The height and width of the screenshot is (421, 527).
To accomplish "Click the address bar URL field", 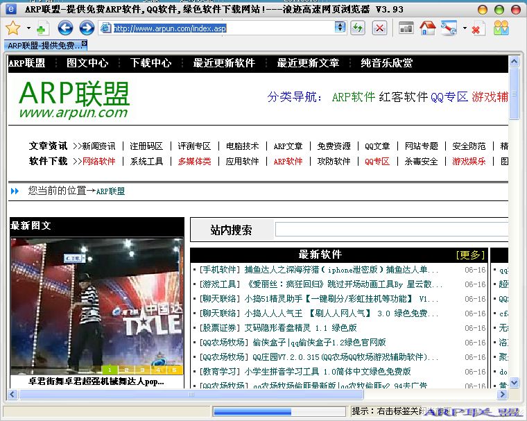I will click(223, 28).
